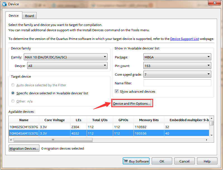Screen dimensions: 223x170
Task: Select the Other n/a radio button
Action: pos(13,101)
